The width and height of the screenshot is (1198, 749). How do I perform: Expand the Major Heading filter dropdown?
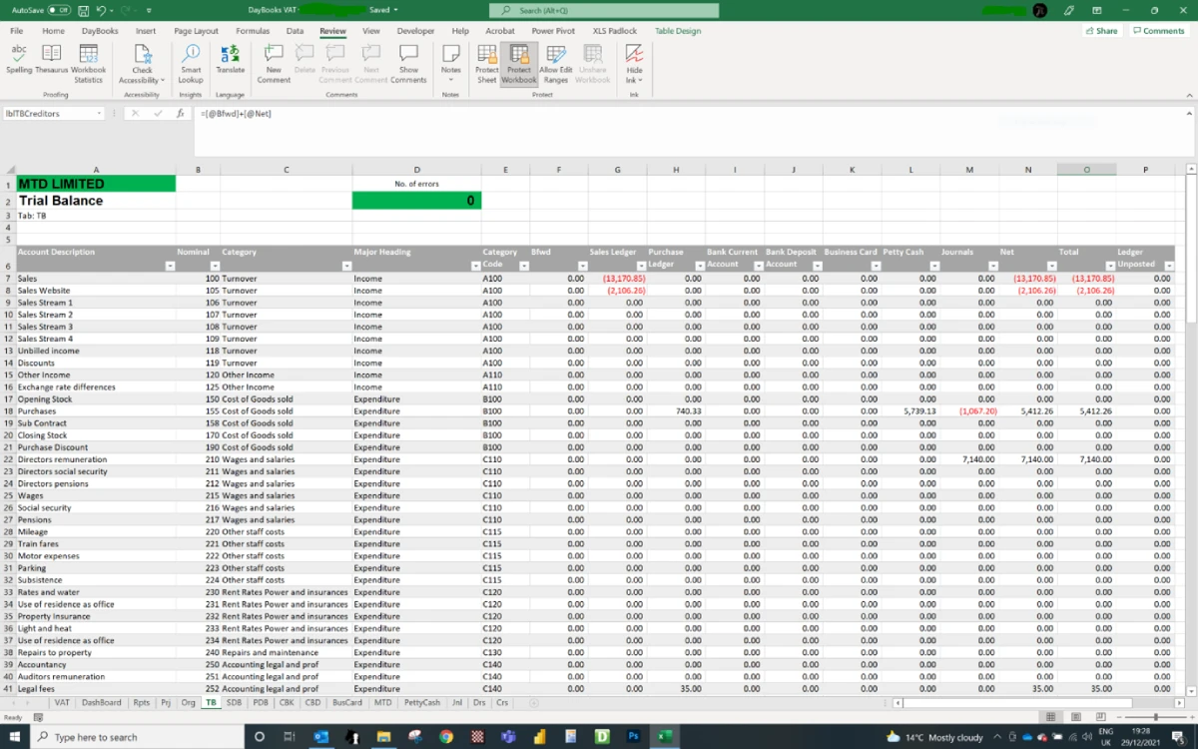[x=475, y=266]
